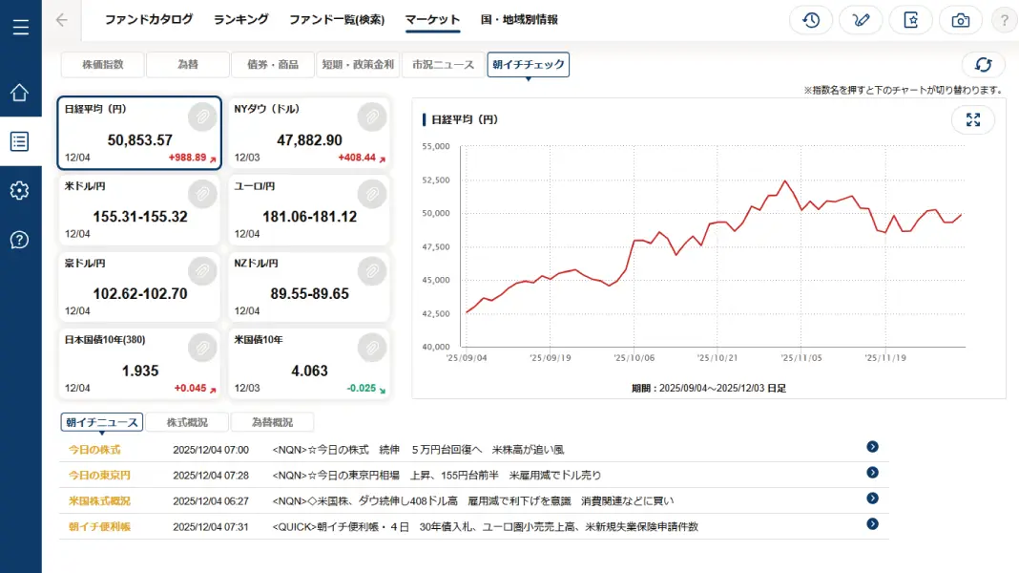
Task: Click clip icon on NYダウ card
Action: coord(372,117)
